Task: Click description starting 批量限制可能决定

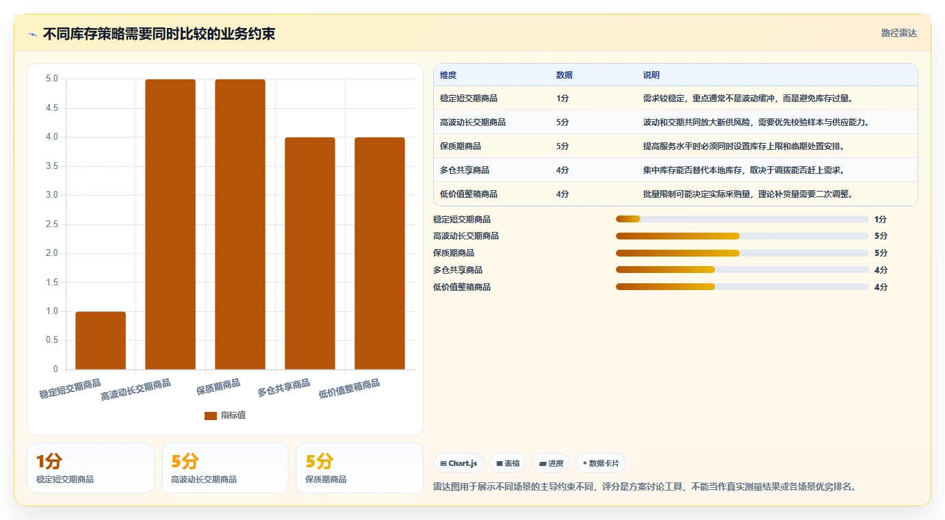Action: [x=748, y=194]
